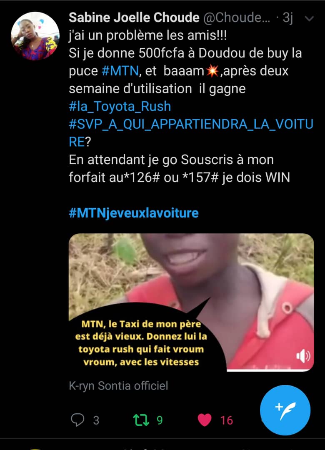Click the Sabine Joelle Choude display name
This screenshot has width=325, height=450.
pyautogui.click(x=134, y=18)
